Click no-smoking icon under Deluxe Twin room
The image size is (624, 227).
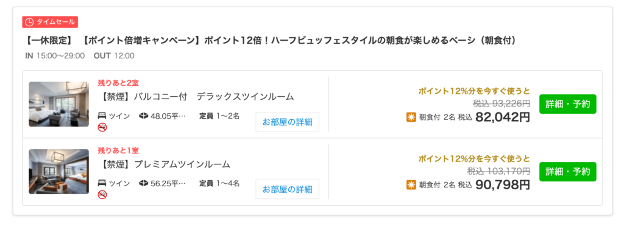[x=102, y=128]
